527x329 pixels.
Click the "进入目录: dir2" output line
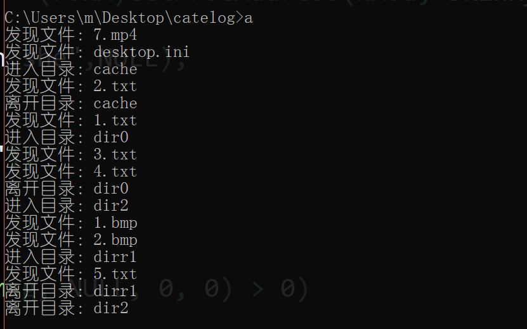click(x=66, y=206)
